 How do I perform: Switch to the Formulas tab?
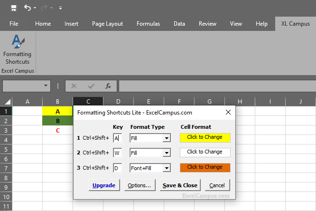pos(149,24)
